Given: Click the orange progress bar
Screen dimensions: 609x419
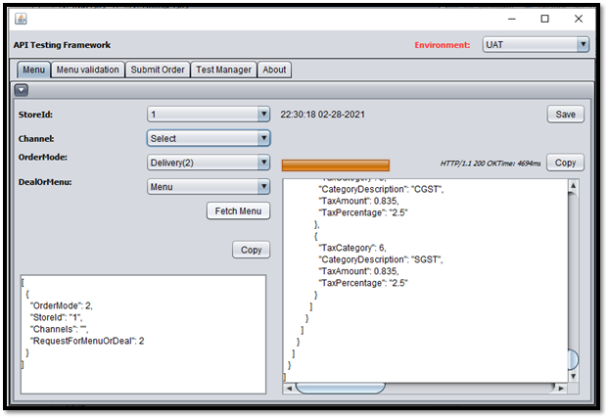Looking at the screenshot, I should [x=336, y=165].
